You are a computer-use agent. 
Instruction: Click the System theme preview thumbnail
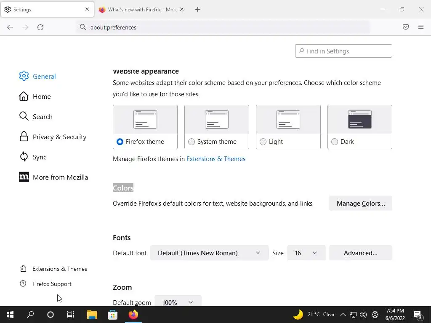coord(217,119)
